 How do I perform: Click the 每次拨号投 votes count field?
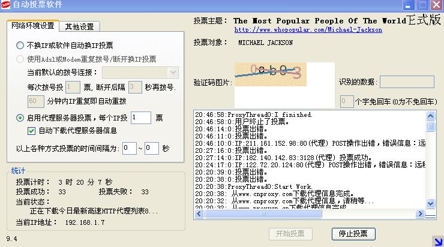tap(73, 87)
